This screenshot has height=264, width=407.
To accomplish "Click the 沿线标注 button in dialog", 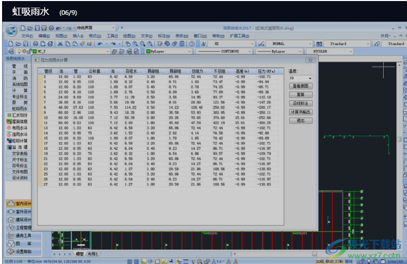I will click(x=300, y=104).
